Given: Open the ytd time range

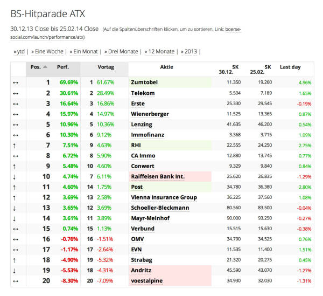Looking at the screenshot, I should tap(20, 52).
